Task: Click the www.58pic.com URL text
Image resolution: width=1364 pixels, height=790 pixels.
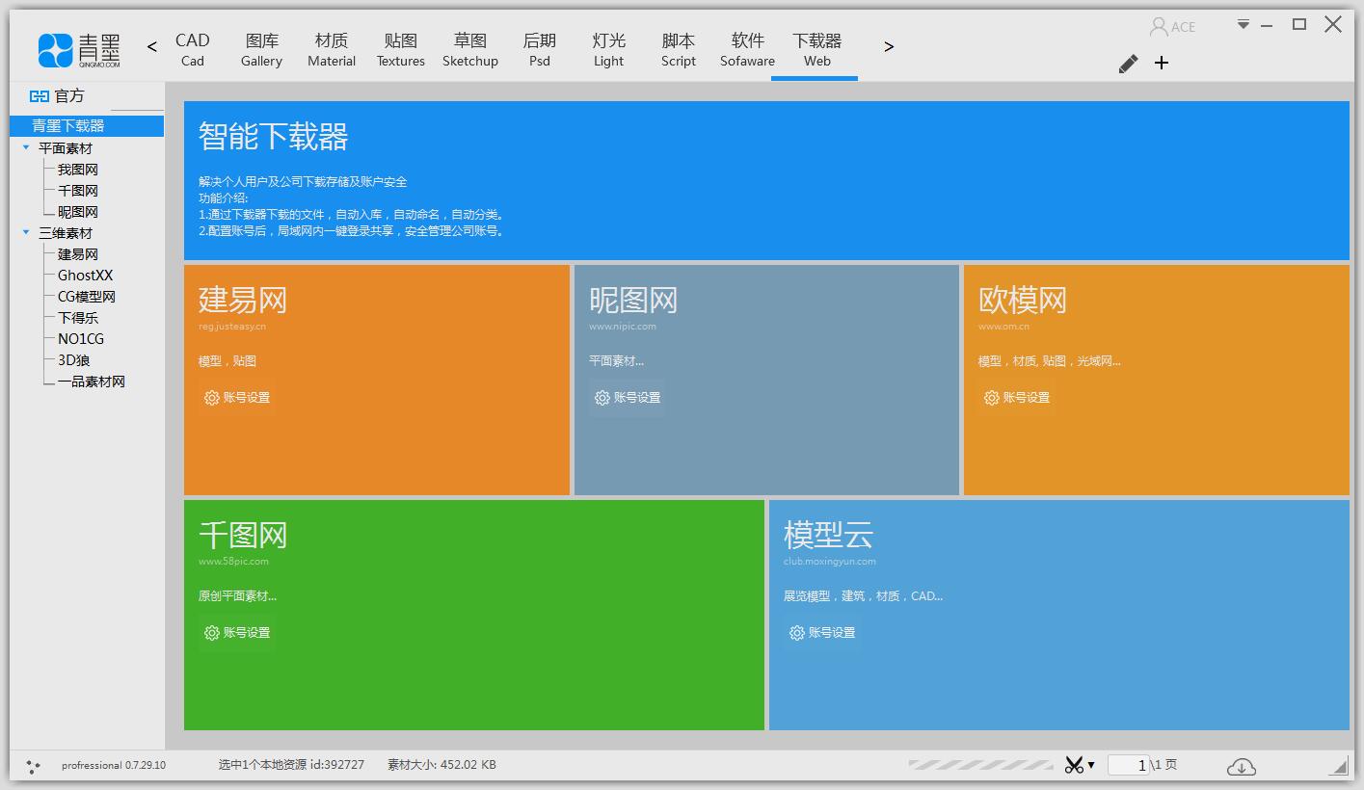Action: pyautogui.click(x=233, y=562)
